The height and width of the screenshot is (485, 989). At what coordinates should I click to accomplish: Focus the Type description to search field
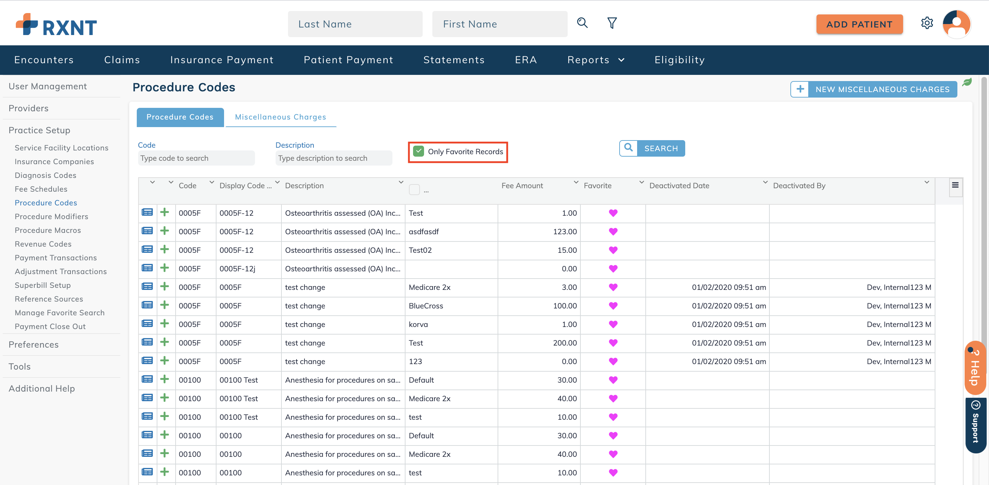(334, 158)
